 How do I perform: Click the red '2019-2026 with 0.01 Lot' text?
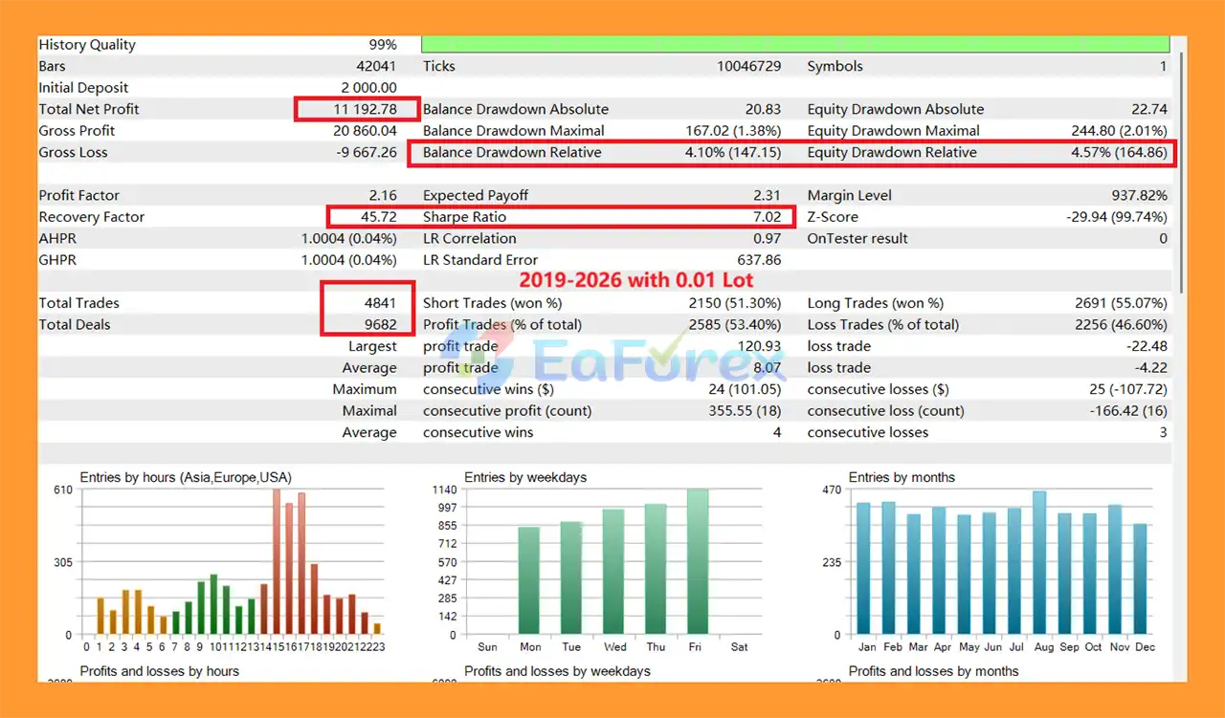pos(635,280)
